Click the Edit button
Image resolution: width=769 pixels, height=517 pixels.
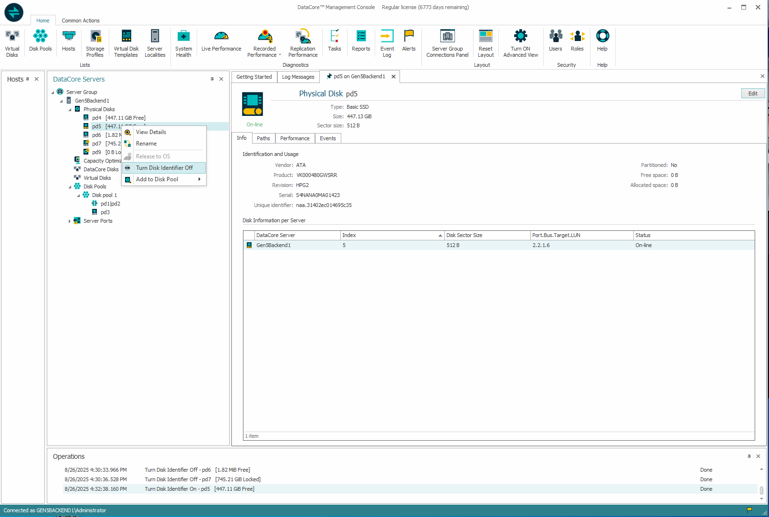coord(752,93)
